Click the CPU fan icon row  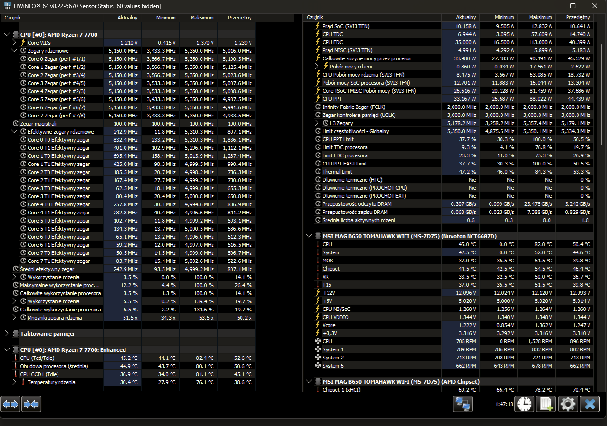[x=327, y=341]
